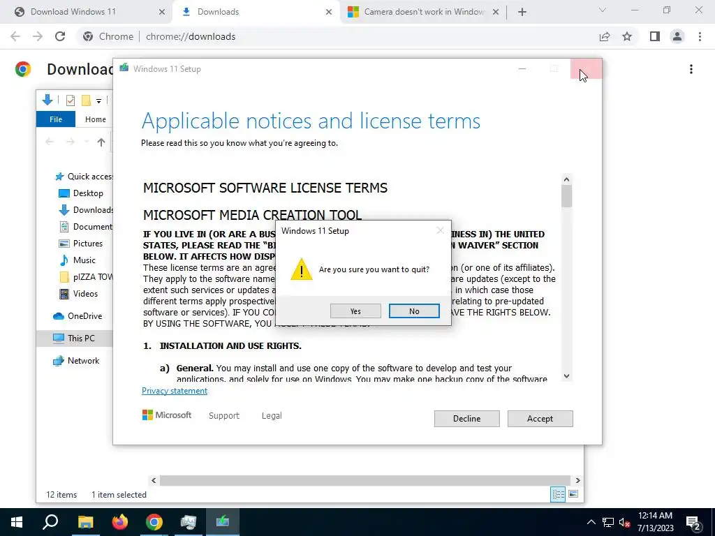This screenshot has width=715, height=536.
Task: Bookmark this page with the star icon
Action: click(x=627, y=36)
